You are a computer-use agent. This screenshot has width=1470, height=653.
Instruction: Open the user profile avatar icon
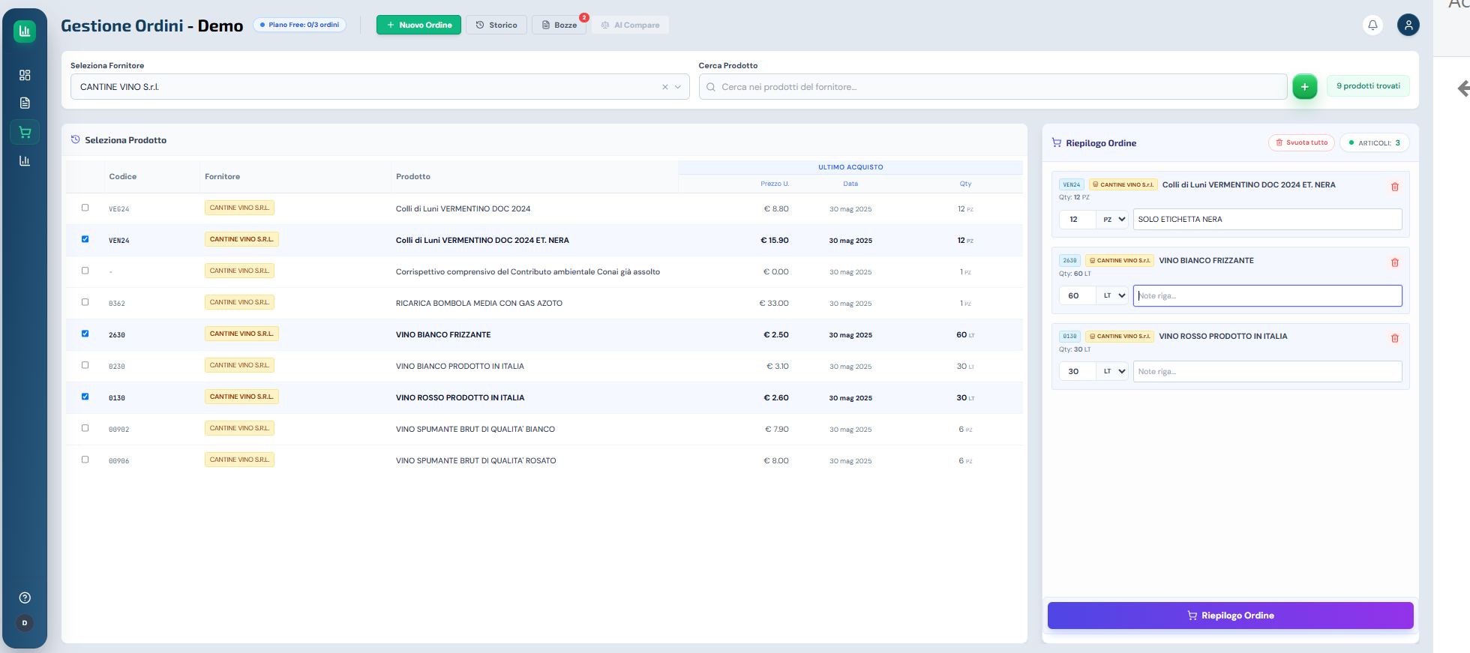point(1408,25)
